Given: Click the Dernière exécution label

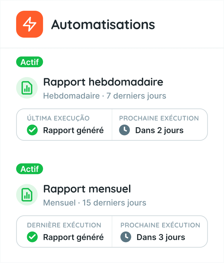Looking at the screenshot, I should 64,225.
